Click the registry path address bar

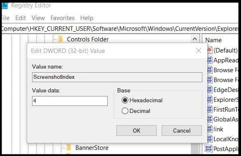[120, 29]
